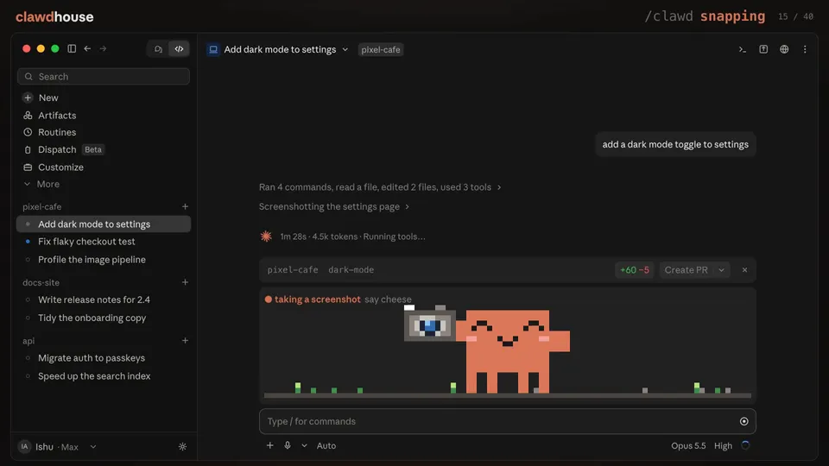
Task: Expand Screenshotting the settings page step
Action: 333,206
